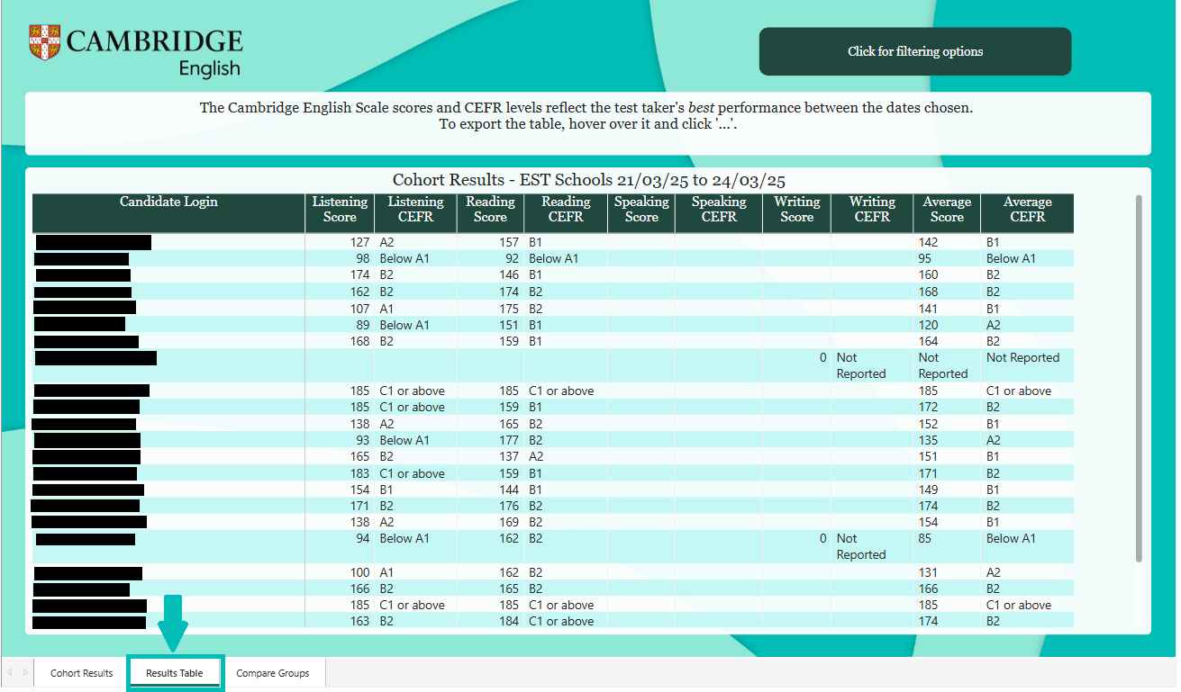1181x692 pixels.
Task: Click reading score cell 184
Action: (509, 621)
